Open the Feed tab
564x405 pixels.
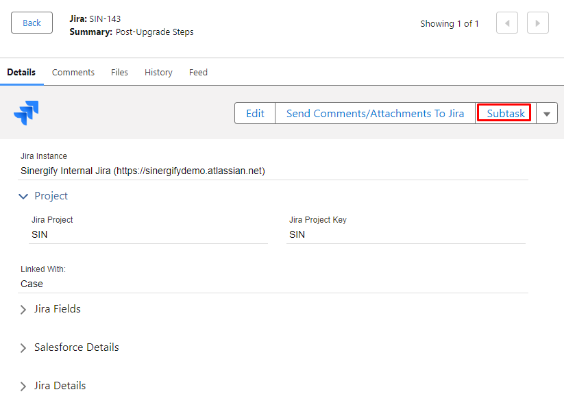[198, 72]
